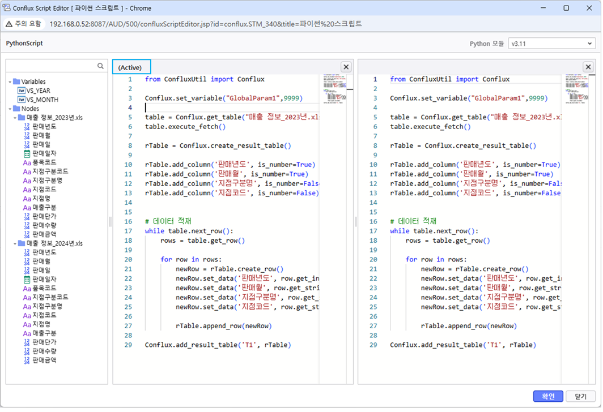This screenshot has width=603, height=412.
Task: Collapse the 매출 정보_2023년.xls node
Action: pos(15,118)
